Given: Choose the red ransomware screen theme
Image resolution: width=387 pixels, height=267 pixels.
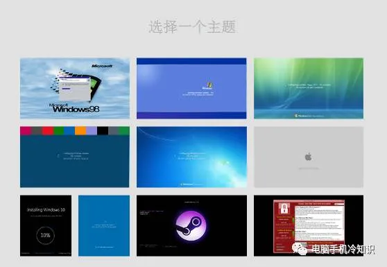Looking at the screenshot, I should tap(309, 225).
